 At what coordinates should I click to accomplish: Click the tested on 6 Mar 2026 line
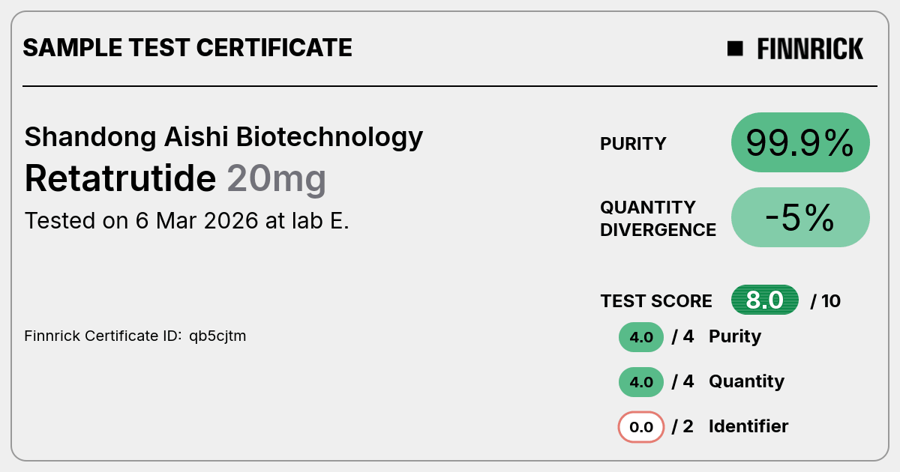tap(187, 221)
